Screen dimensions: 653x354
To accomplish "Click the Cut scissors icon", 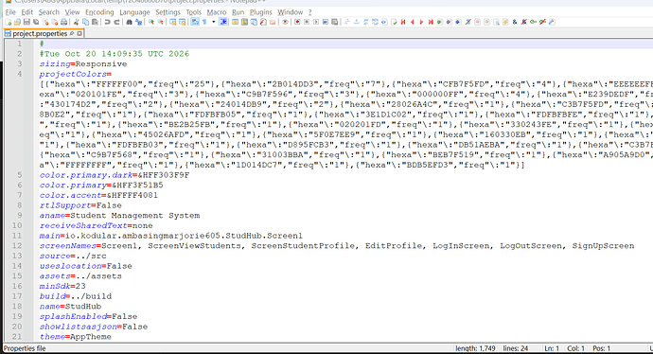I will [77, 22].
